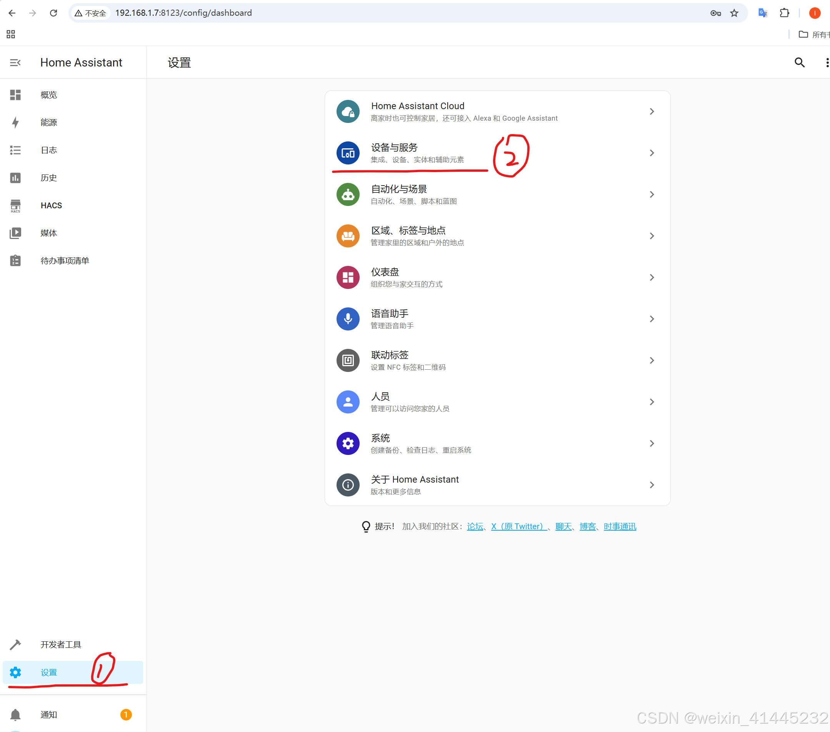Collapse the sidebar with the menu toggle
This screenshot has width=830, height=732.
[15, 63]
